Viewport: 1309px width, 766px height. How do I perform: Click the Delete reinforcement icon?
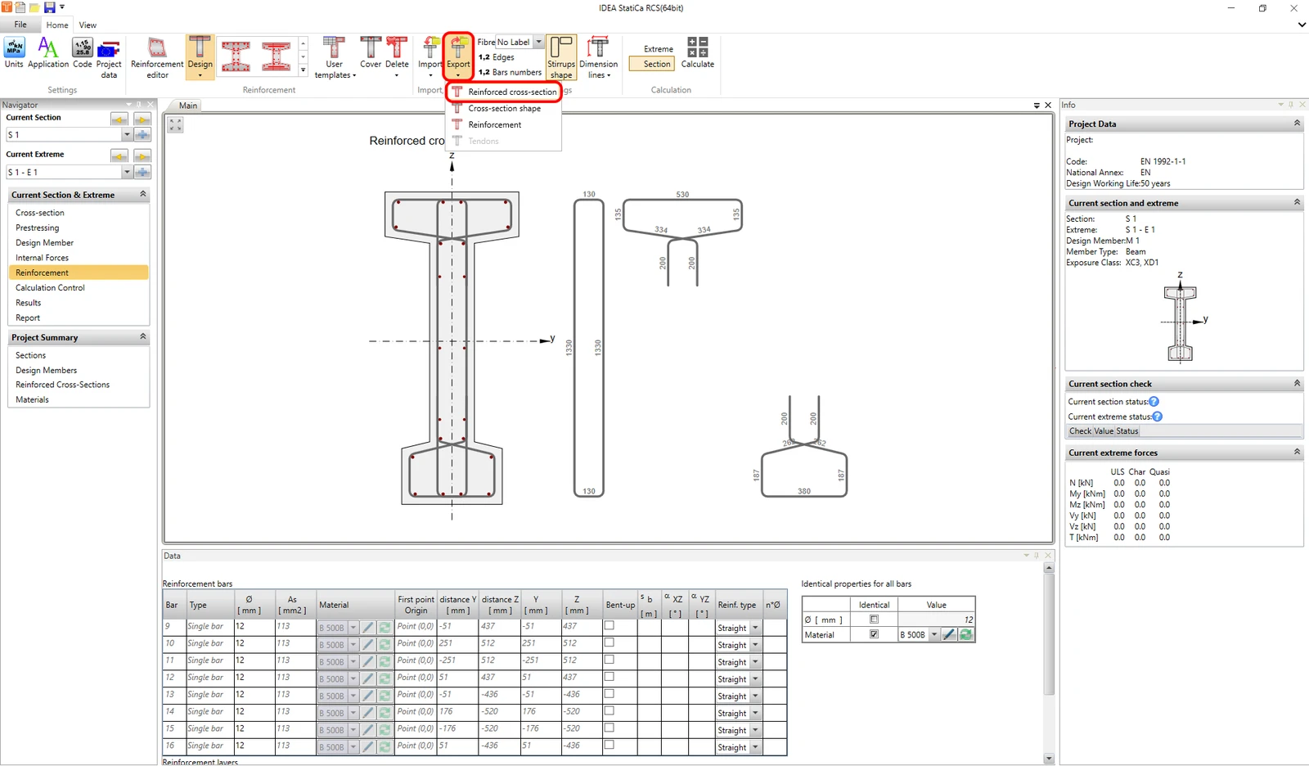click(397, 57)
